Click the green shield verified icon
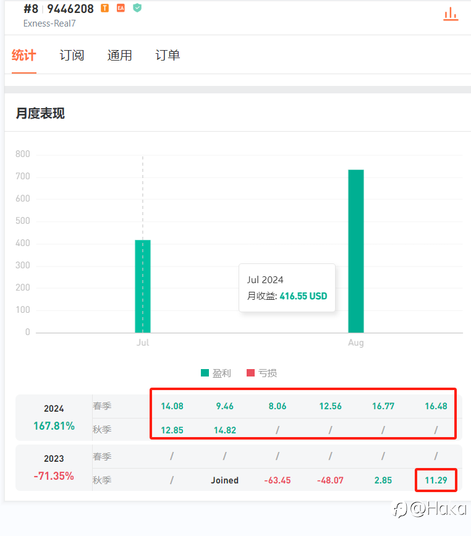The height and width of the screenshot is (536, 471). [137, 7]
